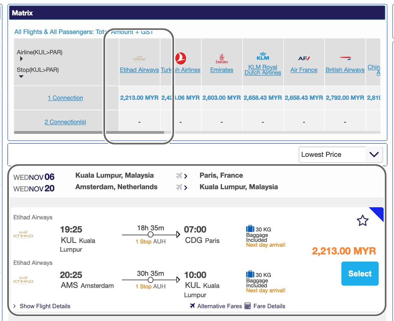The width and height of the screenshot is (394, 321).
Task: Click the grid icon next to Fare Details
Action: [248, 306]
